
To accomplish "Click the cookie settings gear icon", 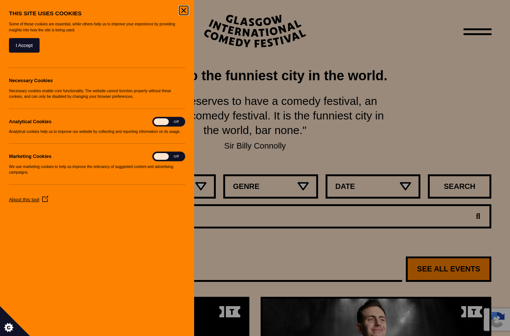I will [x=9, y=327].
